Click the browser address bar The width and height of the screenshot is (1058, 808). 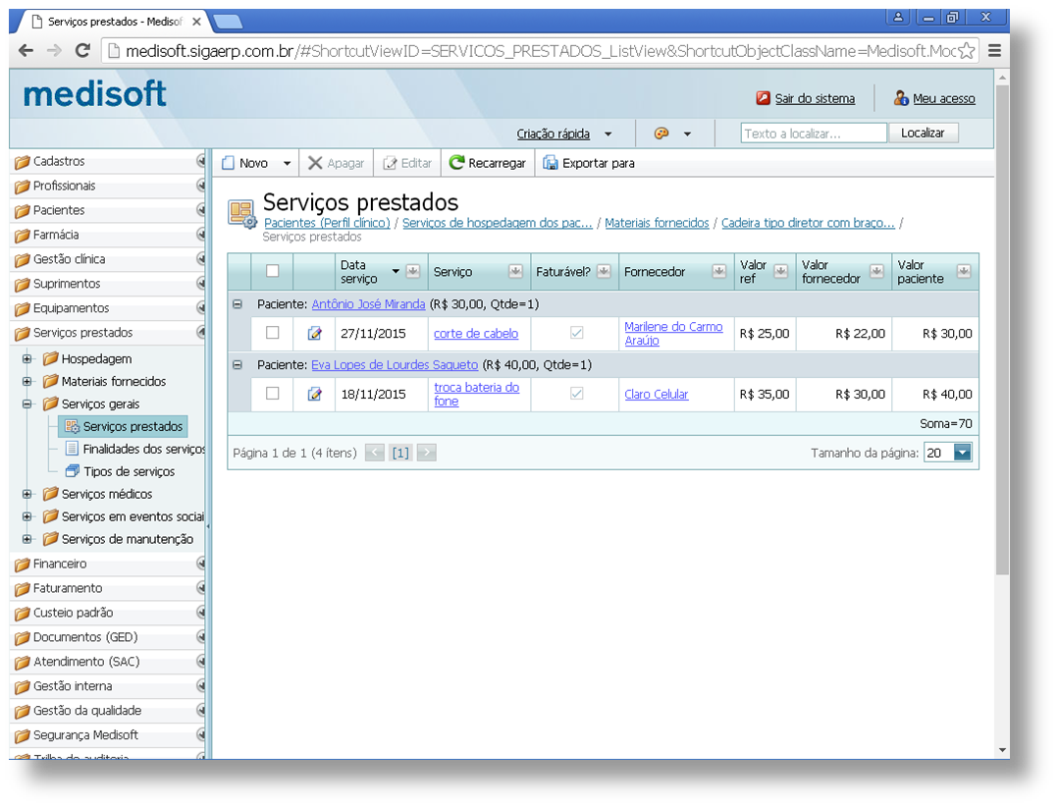540,51
